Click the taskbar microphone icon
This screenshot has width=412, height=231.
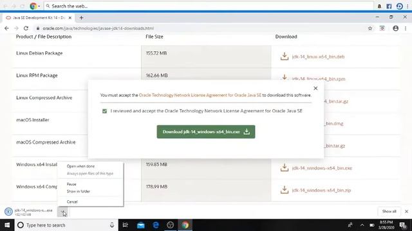click(112, 225)
